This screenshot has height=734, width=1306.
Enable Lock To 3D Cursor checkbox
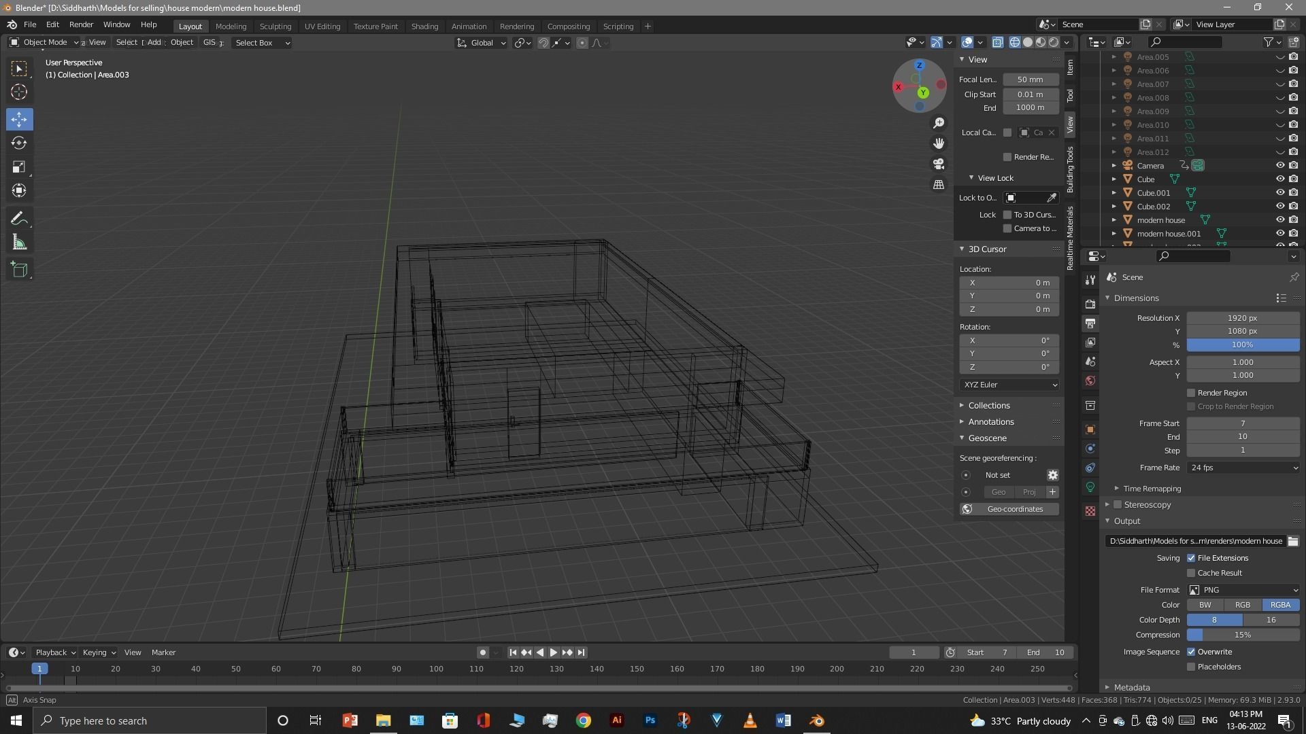[x=1007, y=215]
